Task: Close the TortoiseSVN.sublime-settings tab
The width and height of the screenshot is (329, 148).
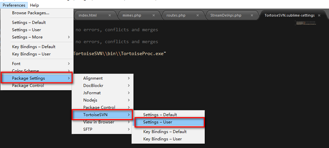Action: 319,16
